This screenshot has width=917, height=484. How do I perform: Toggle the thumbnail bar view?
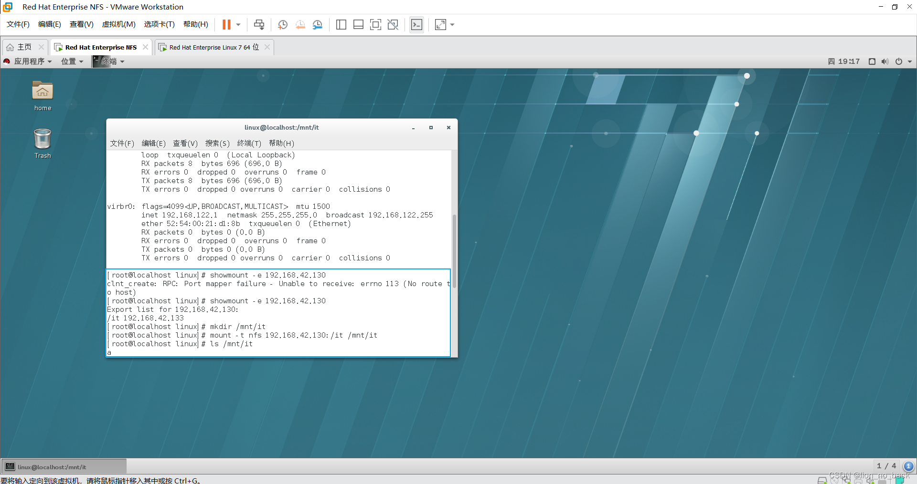(x=358, y=25)
